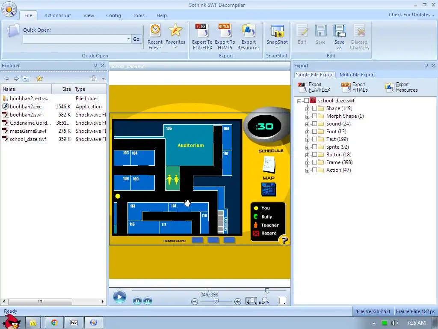The image size is (438, 329).
Task: Take a SnapShot from the ribbon
Action: click(x=277, y=36)
